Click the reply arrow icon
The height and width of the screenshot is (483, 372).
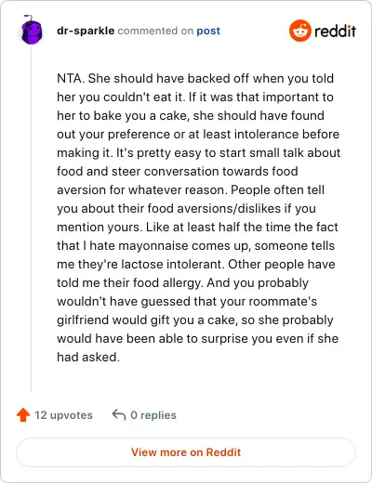[x=119, y=414]
